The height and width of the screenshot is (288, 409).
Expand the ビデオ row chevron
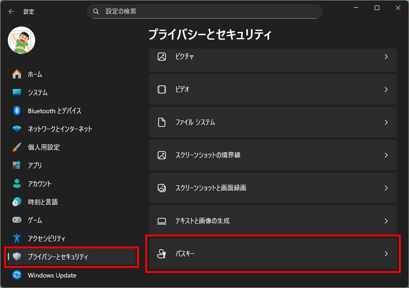coord(386,89)
